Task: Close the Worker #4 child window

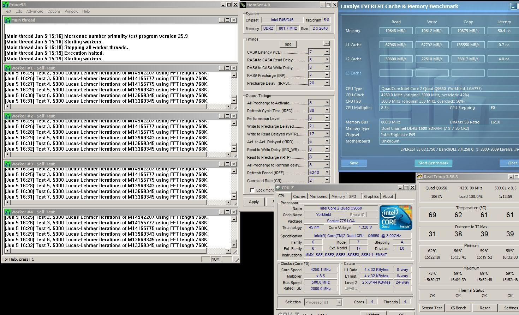Action: 234,212
